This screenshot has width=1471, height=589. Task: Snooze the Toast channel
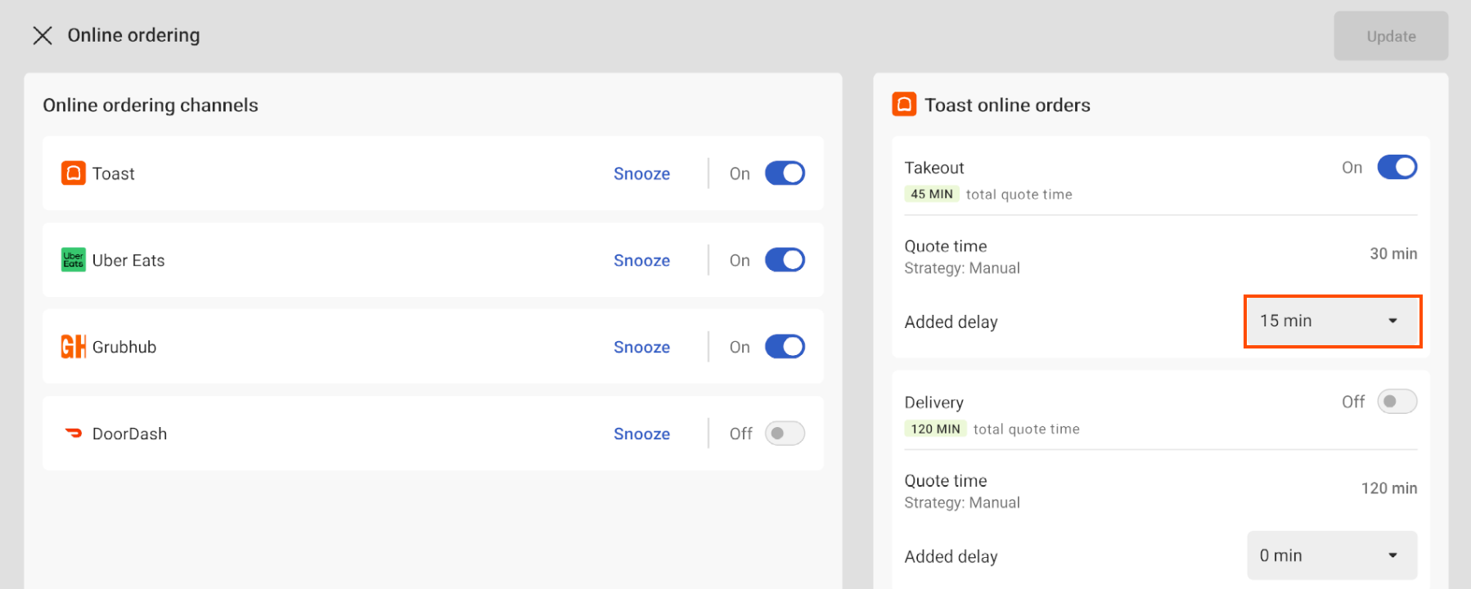pyautogui.click(x=641, y=173)
